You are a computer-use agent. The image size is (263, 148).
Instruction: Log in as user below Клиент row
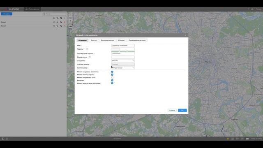pos(54,26)
